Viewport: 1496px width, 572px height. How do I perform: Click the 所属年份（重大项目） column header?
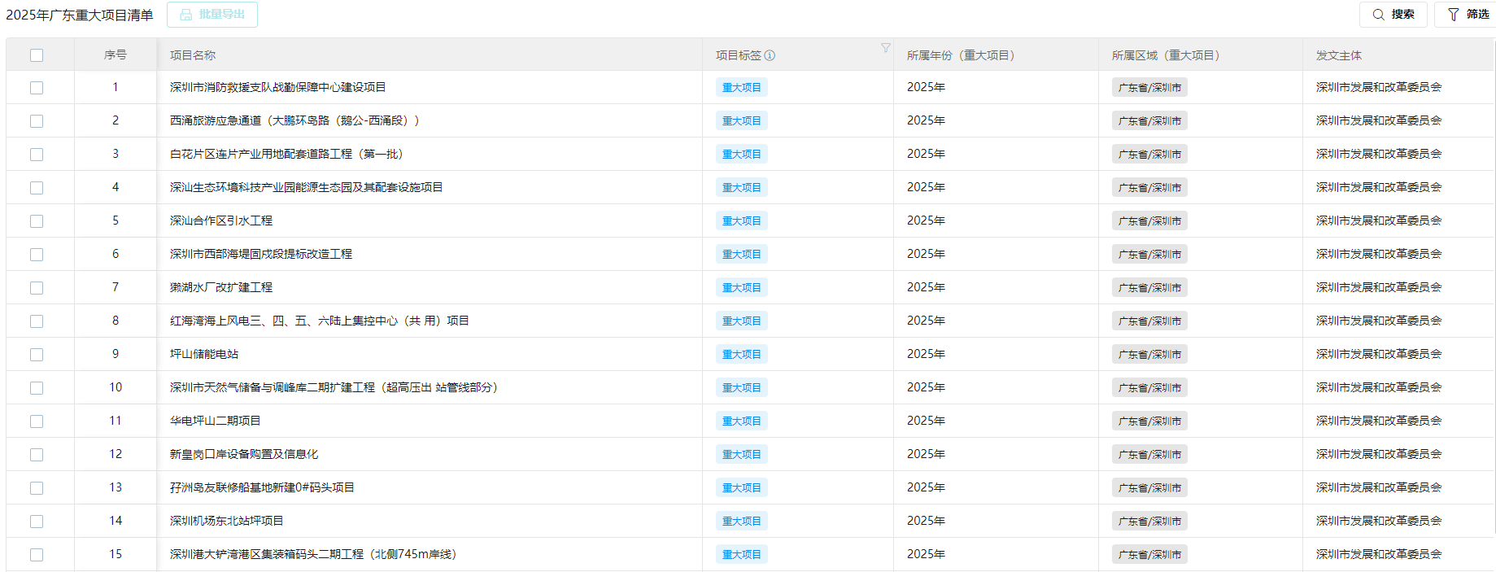point(960,55)
